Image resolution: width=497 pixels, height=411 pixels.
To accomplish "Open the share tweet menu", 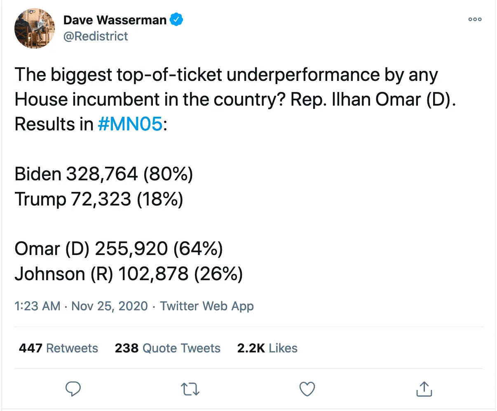I will [424, 389].
